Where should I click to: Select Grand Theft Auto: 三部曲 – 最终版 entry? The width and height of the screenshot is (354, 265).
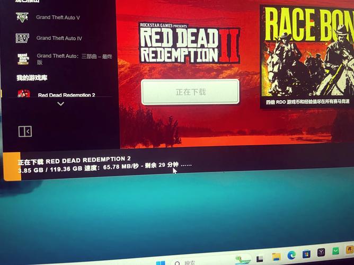click(75, 59)
